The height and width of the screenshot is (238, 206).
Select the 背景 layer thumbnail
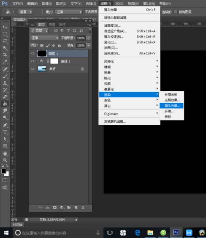click(x=42, y=69)
